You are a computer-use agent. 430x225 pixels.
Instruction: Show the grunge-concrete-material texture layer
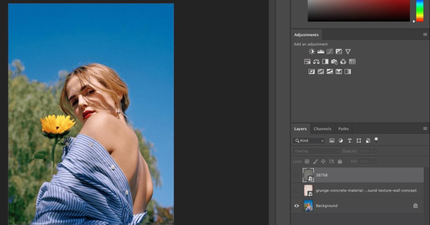click(x=296, y=190)
